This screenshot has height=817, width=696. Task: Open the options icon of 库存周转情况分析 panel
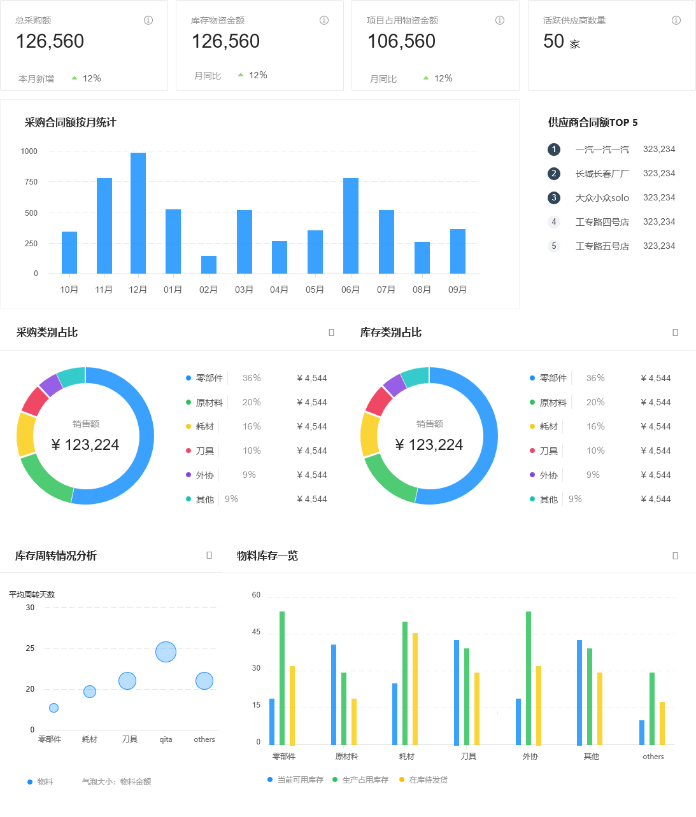click(209, 555)
